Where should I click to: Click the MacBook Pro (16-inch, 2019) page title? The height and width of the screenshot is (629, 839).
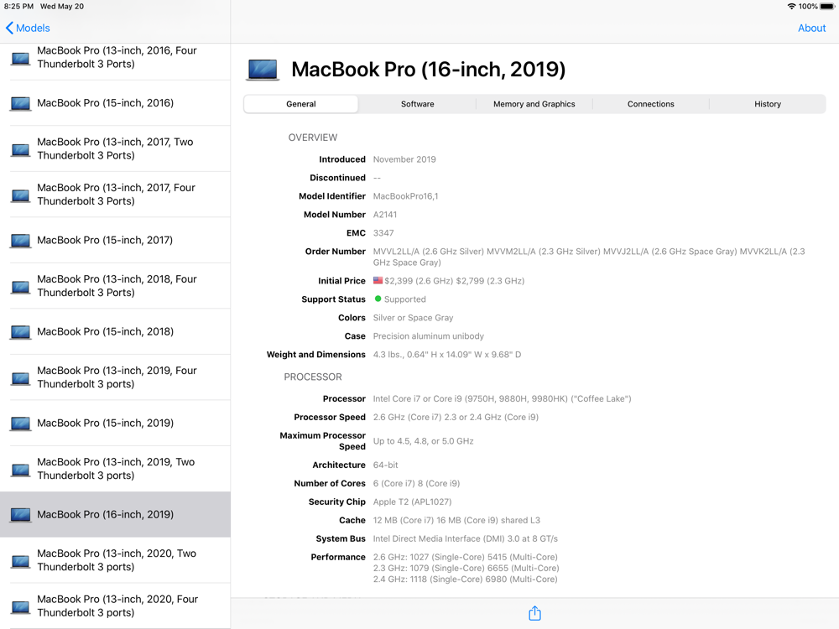coord(428,70)
